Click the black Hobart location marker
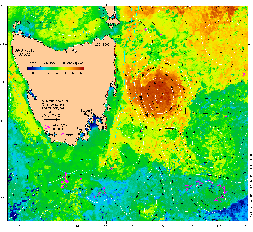This screenshot has height=232, width=253. tap(85, 114)
